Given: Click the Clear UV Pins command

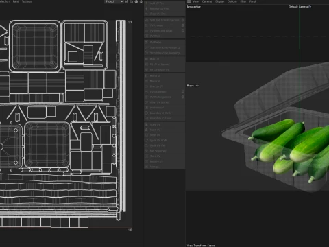Looking at the screenshot, I should (164, 14).
